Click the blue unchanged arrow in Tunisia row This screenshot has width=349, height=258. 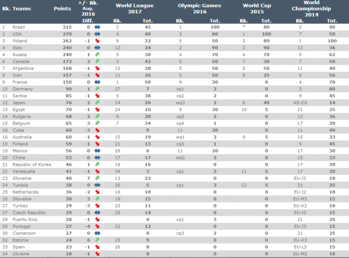pos(97,185)
